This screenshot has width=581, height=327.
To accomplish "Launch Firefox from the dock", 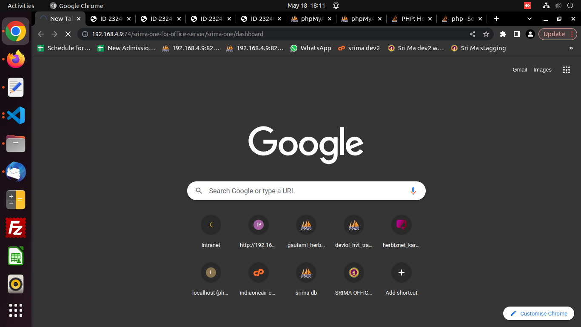I will click(x=16, y=59).
